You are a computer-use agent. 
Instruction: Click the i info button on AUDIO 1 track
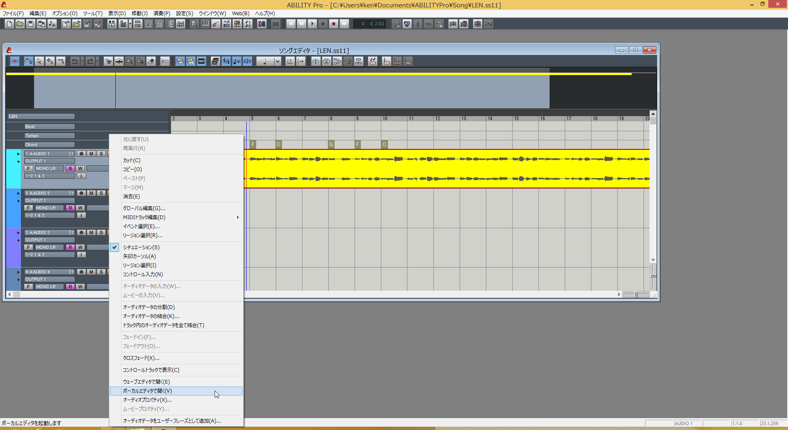click(81, 176)
